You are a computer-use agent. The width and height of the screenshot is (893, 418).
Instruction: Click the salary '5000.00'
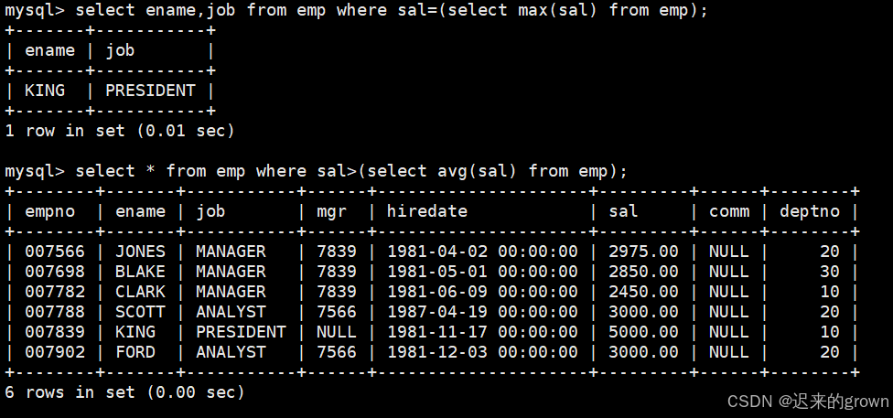643,332
